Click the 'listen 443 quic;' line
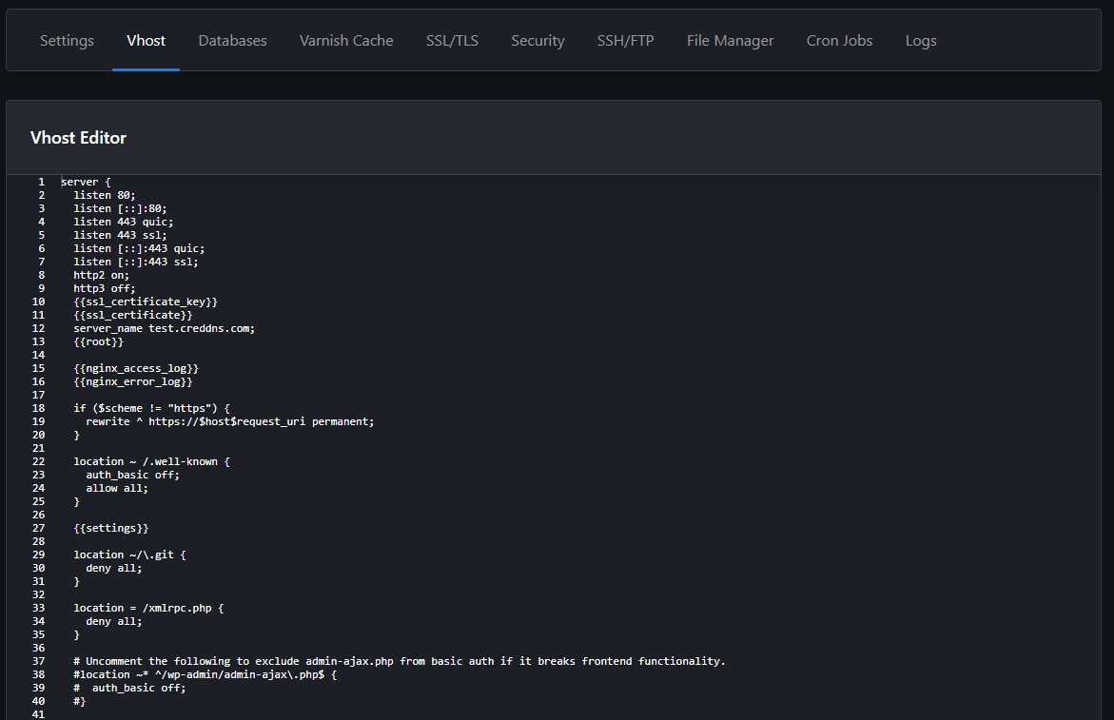 [x=123, y=223]
